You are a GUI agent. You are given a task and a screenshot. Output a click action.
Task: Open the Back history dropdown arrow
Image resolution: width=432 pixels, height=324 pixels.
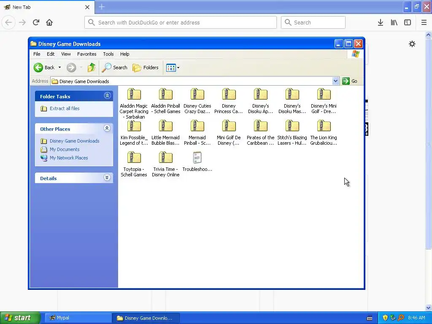(x=59, y=67)
